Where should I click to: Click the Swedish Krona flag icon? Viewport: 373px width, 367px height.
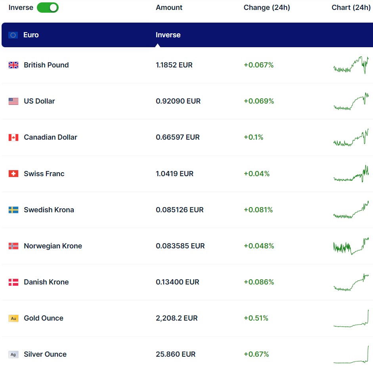(13, 210)
